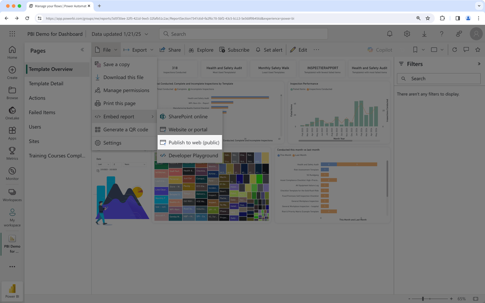
Task: Switch to the Failed Items page
Action: point(42,112)
